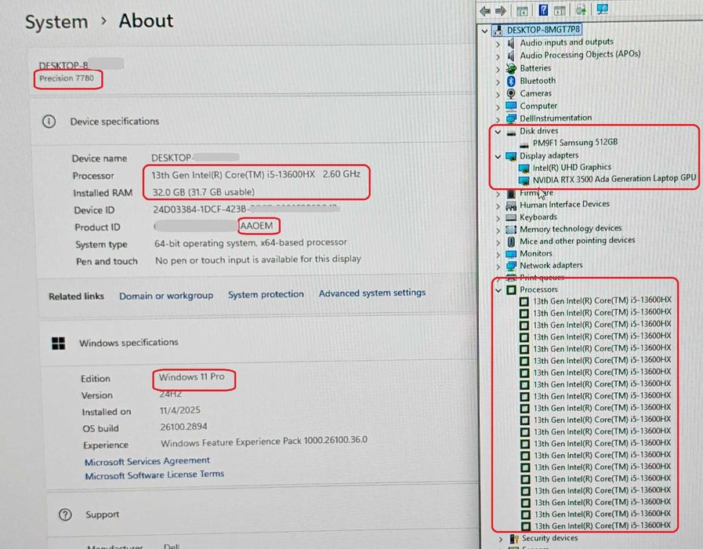The width and height of the screenshot is (703, 549).
Task: Click the question mark icon beside Support
Action: pyautogui.click(x=65, y=514)
